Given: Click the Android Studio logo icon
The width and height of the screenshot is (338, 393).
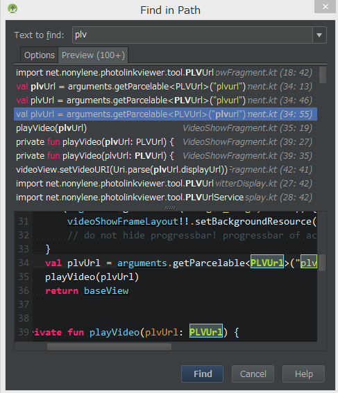Looking at the screenshot, I should (12, 9).
